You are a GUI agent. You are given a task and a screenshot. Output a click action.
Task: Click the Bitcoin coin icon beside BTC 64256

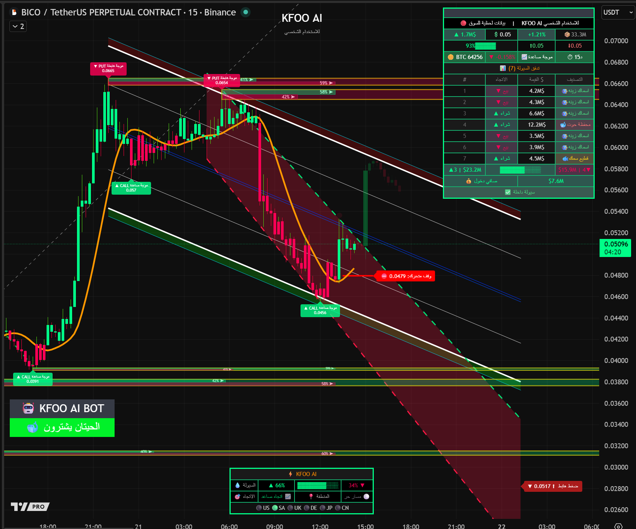click(451, 57)
